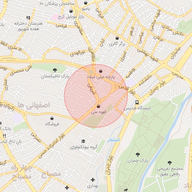192x192 pixels.
Task: Select the اصفهانی ها neighborhood label
Action: [34, 105]
